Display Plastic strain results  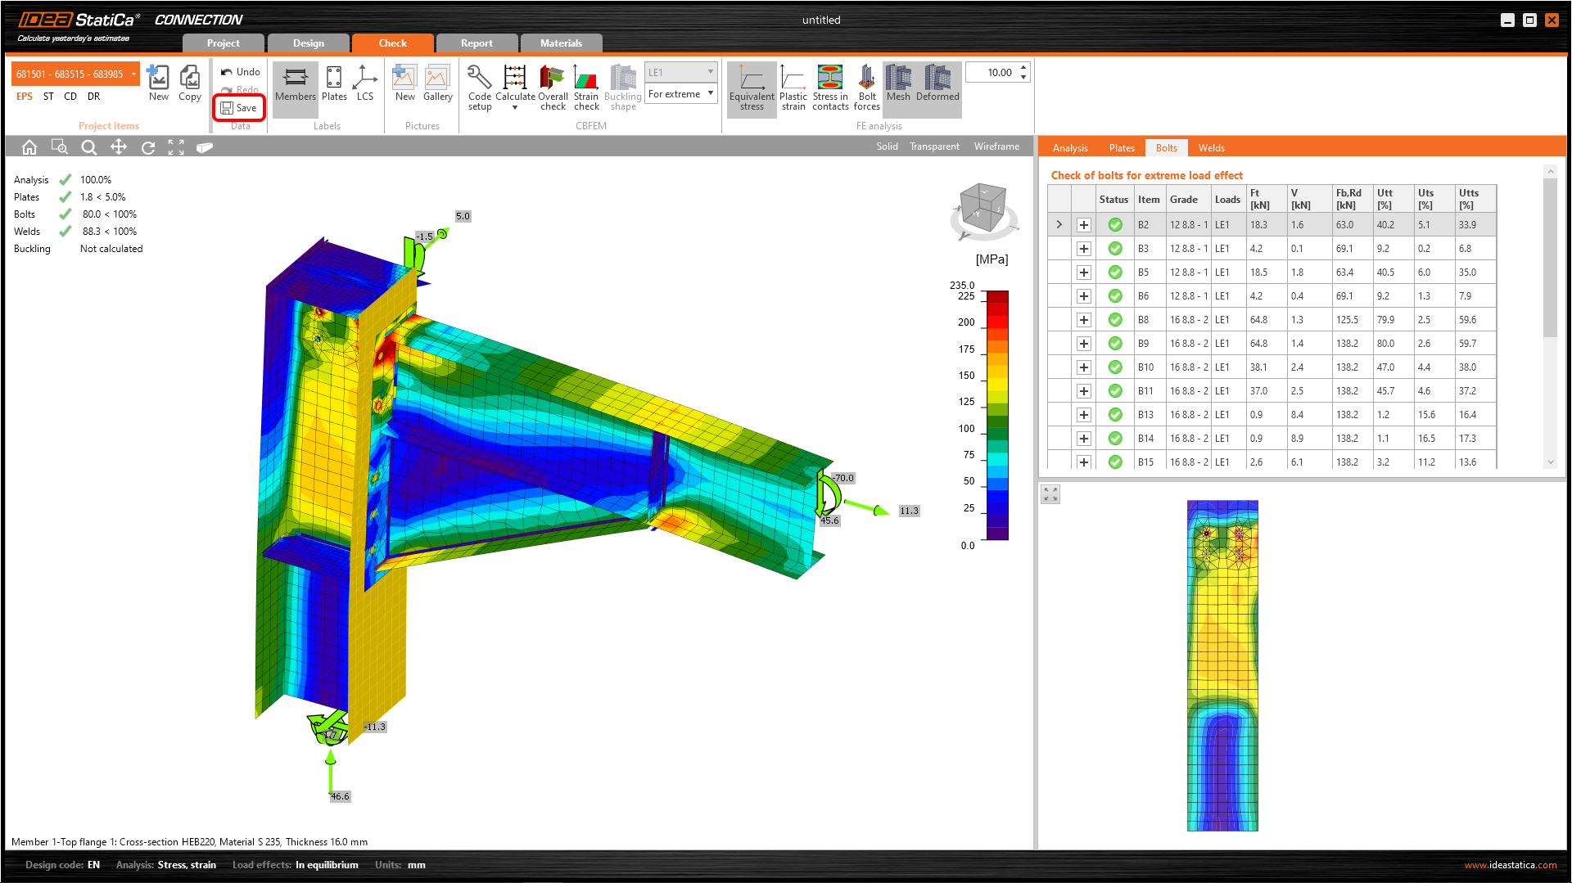coord(793,86)
